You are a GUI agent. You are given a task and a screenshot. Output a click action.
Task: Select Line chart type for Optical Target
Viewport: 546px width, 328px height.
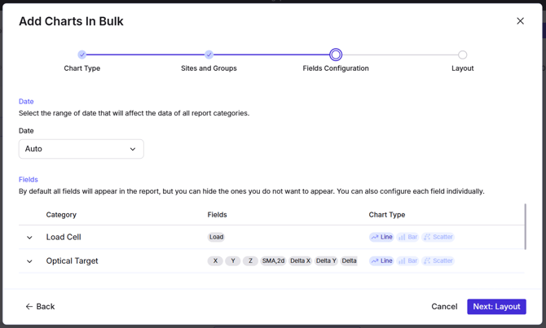[381, 261]
